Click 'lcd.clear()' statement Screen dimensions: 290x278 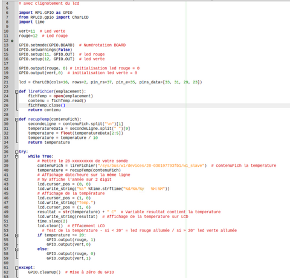[50, 226]
